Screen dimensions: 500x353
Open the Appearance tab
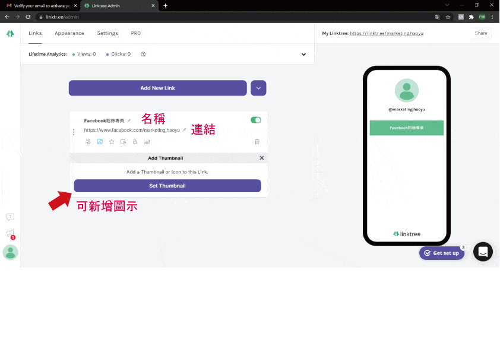(x=69, y=33)
